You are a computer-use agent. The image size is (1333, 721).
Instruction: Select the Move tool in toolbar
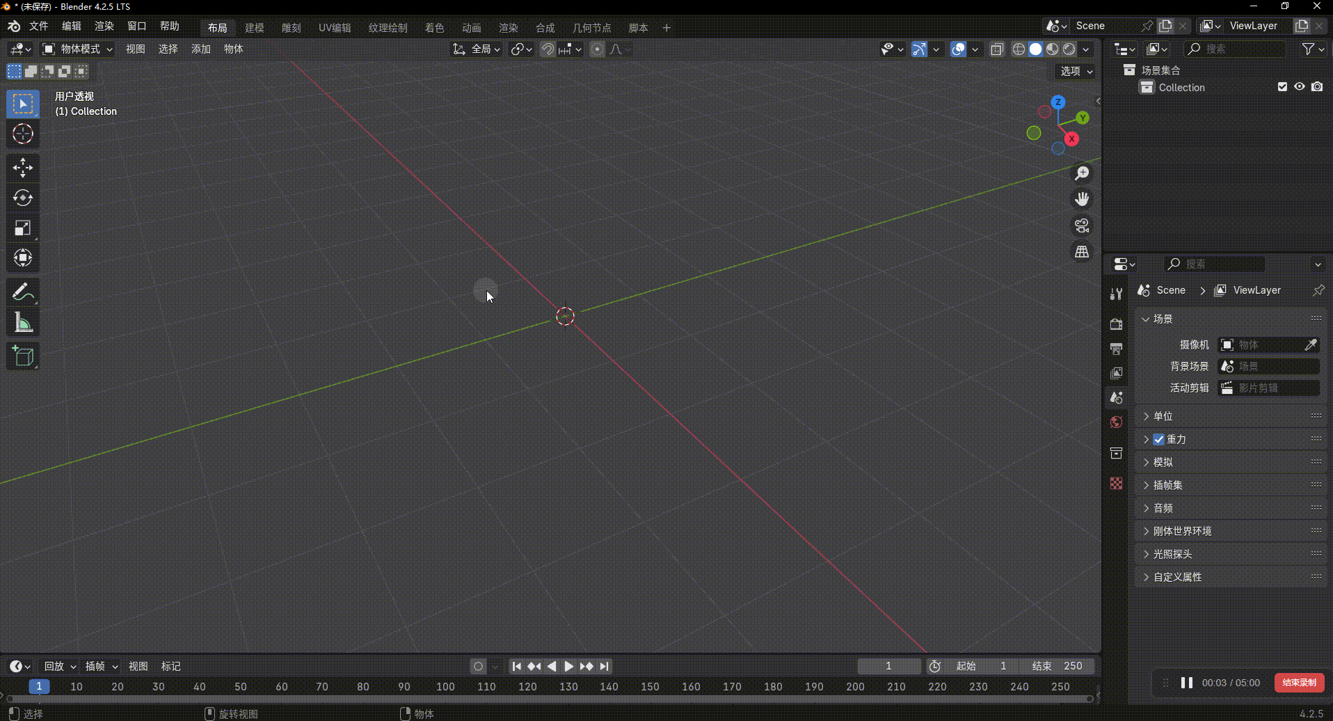[x=22, y=167]
